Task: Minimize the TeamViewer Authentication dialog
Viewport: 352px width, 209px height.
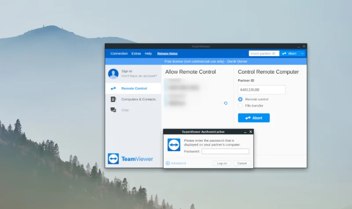Action: [245, 132]
